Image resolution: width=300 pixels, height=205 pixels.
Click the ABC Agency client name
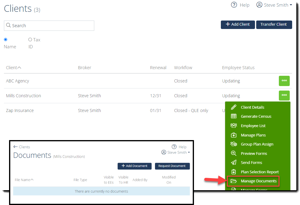[18, 81]
